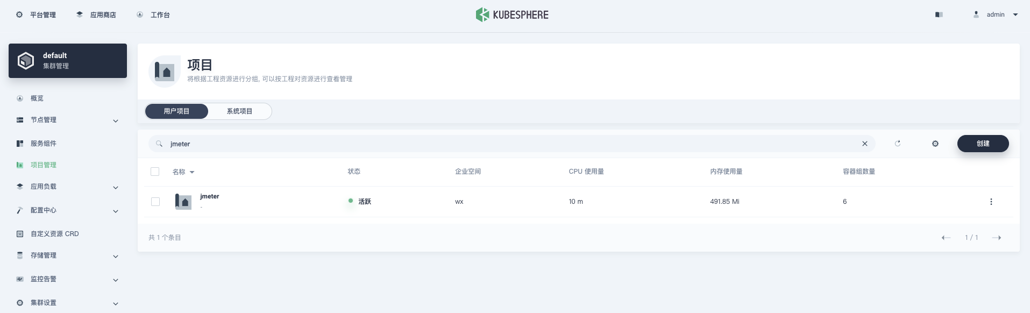This screenshot has height=313, width=1030.
Task: Check the select-all checkbox in the table header
Action: 155,172
